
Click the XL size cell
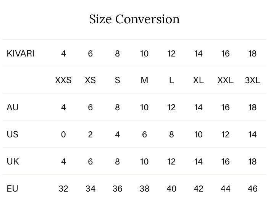198,80
